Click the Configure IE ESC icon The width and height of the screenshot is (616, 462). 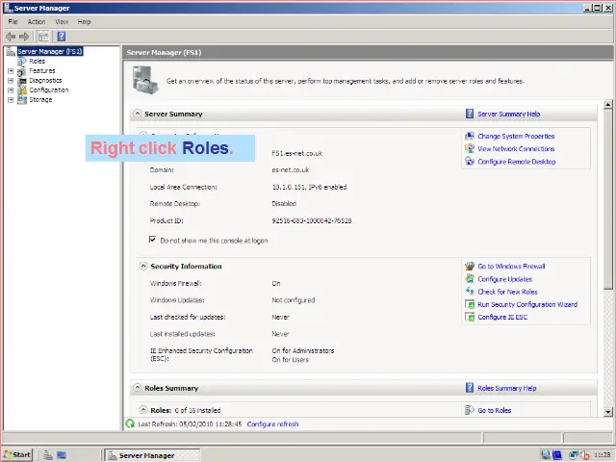(x=470, y=317)
